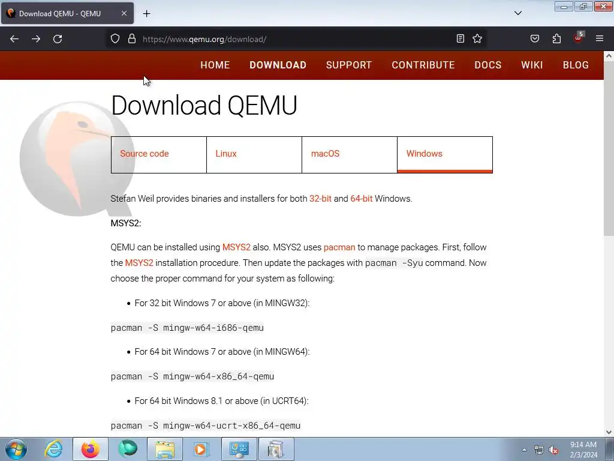Show hidden system tray icons

(524, 450)
